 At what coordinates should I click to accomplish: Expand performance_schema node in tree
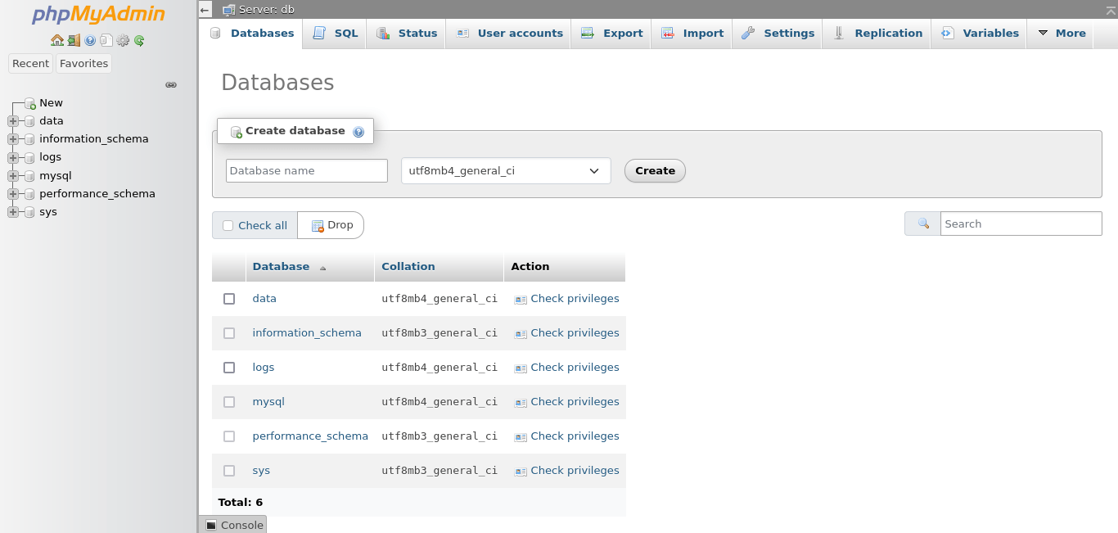(x=12, y=194)
